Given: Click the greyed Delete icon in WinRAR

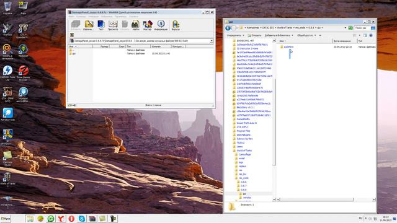Looking at the screenshot, I should [x=125, y=25].
